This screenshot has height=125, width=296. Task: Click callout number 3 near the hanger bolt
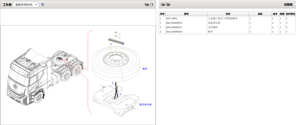[x=112, y=83]
